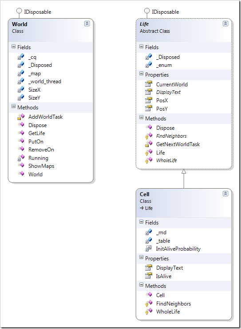Select the Life abstract class title
The image size is (241, 329).
(x=144, y=24)
